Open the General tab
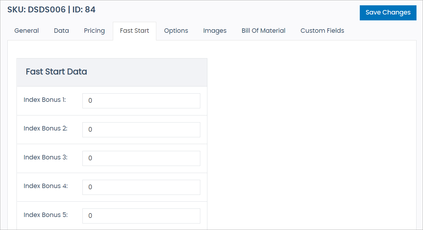 (x=27, y=31)
